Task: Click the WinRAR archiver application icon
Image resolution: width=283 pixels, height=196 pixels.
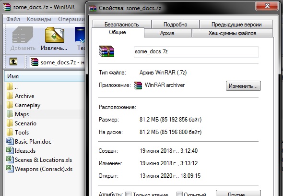Action: pyautogui.click(x=138, y=86)
